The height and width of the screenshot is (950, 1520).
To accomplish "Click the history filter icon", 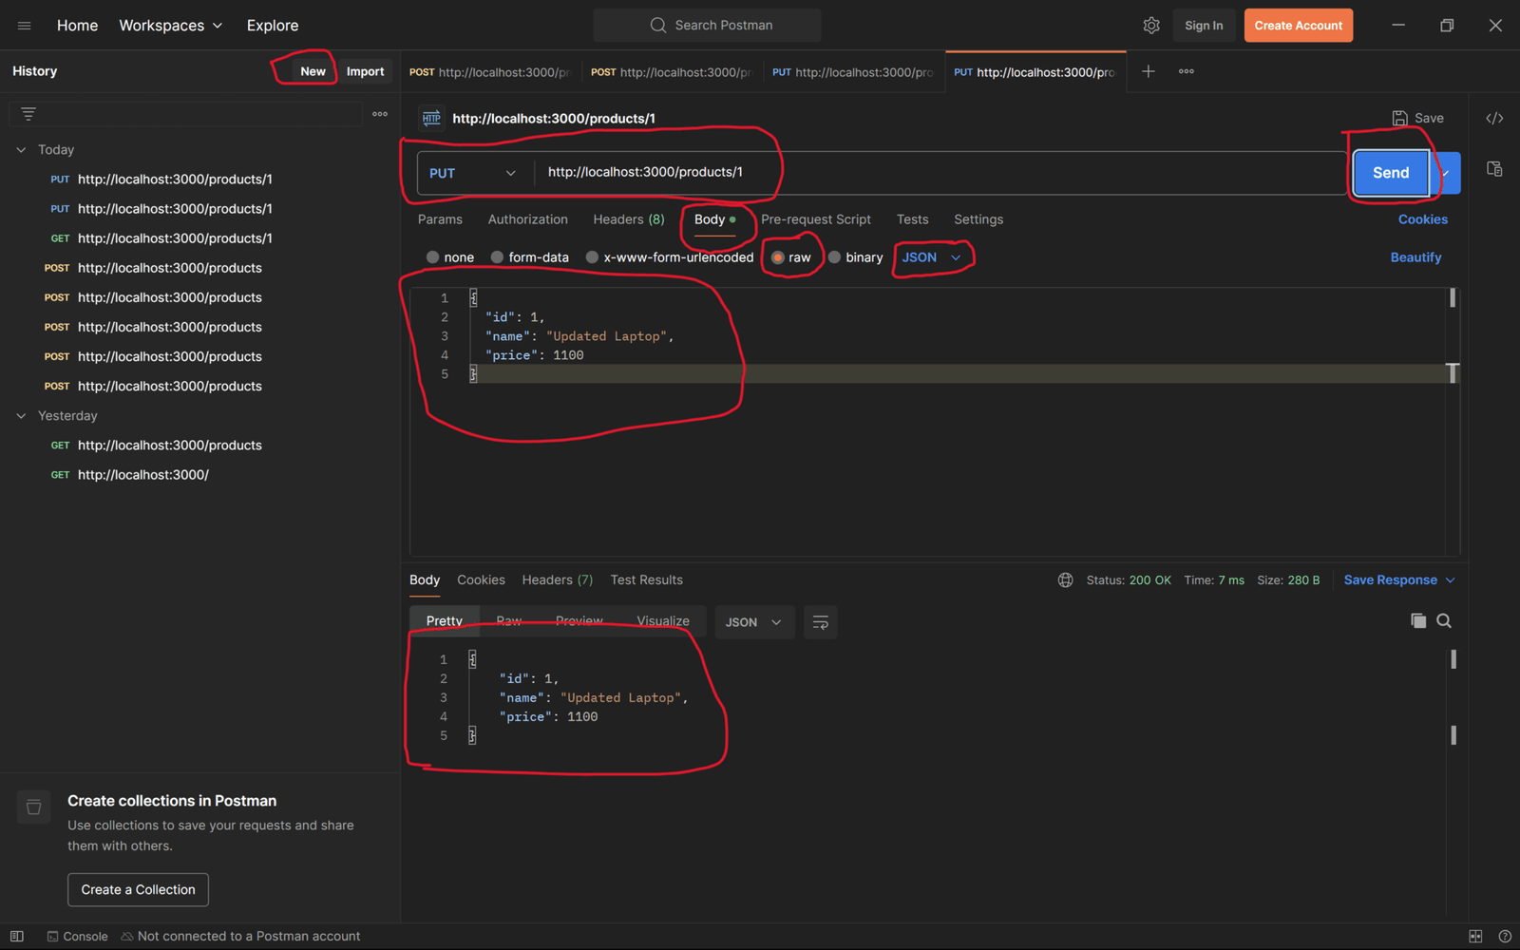I will [x=28, y=114].
